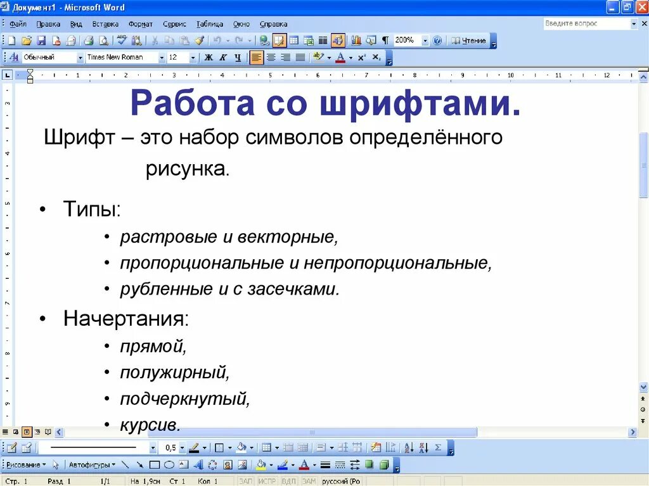
Task: Open the 'Правка' menu
Action: tap(48, 24)
